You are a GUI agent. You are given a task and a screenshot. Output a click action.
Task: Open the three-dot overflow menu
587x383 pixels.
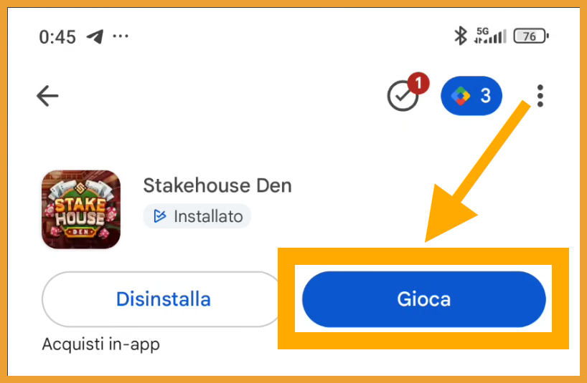point(540,96)
